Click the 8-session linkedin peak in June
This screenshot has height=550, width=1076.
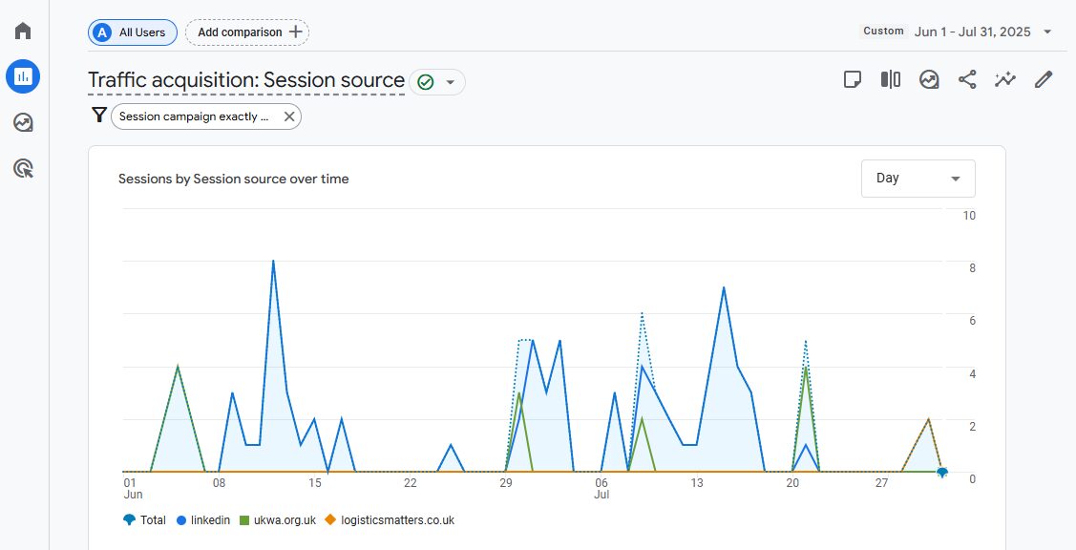(x=273, y=261)
